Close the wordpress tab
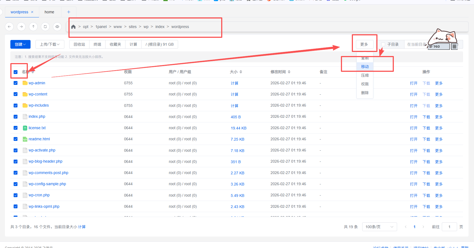 pyautogui.click(x=32, y=12)
